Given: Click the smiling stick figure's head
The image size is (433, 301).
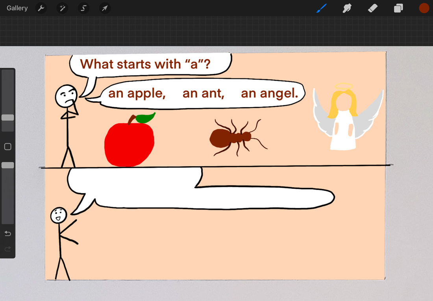Looking at the screenshot, I should pyautogui.click(x=59, y=216).
